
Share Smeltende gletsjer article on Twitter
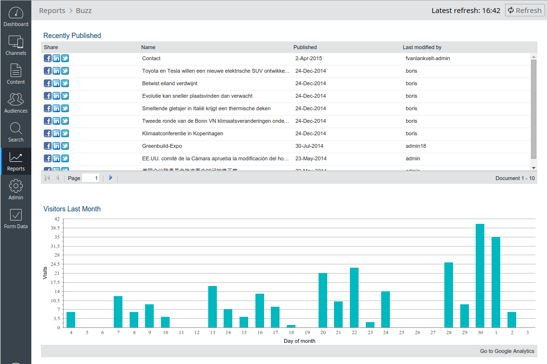coord(65,108)
